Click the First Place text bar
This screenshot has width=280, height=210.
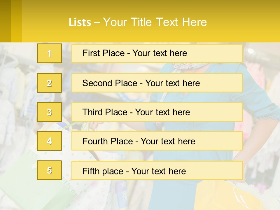tap(157, 53)
